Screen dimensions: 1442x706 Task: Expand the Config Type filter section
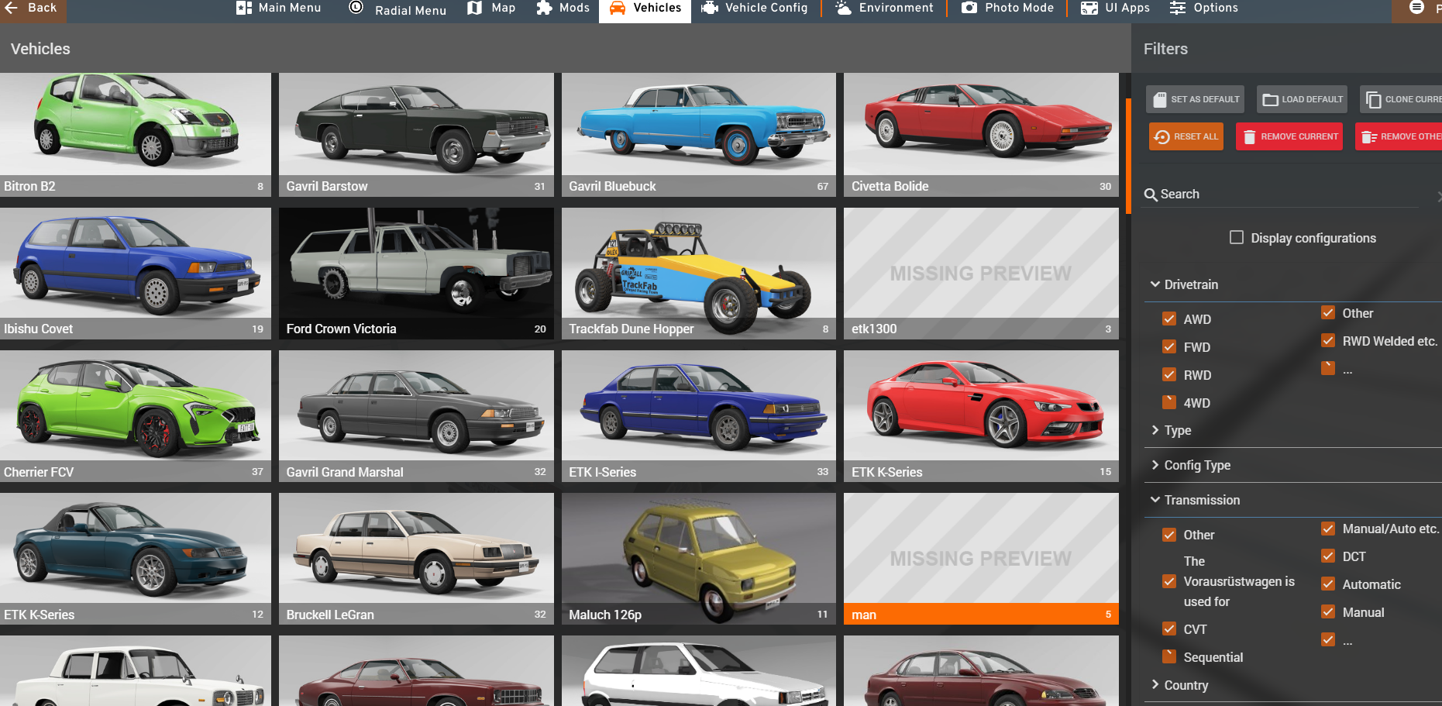pos(1292,465)
